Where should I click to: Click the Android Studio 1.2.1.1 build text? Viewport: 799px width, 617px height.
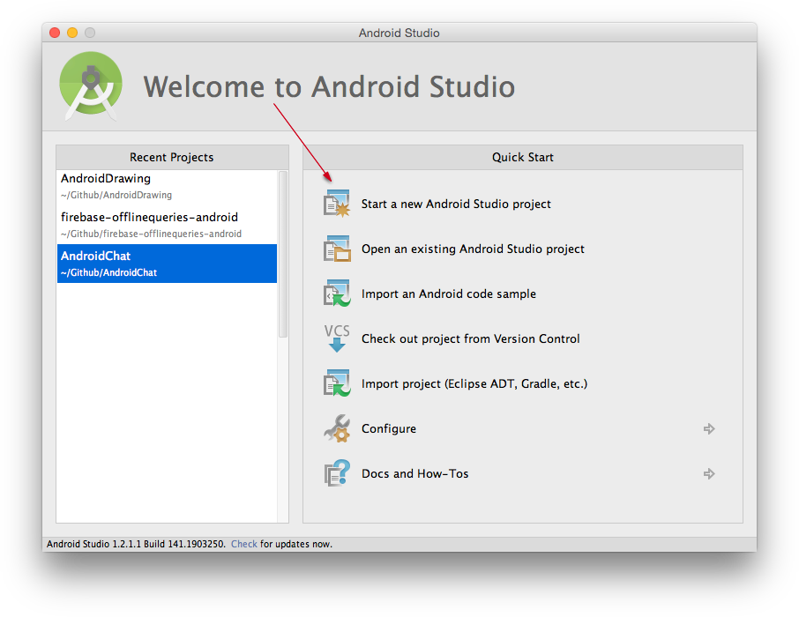pyautogui.click(x=136, y=544)
